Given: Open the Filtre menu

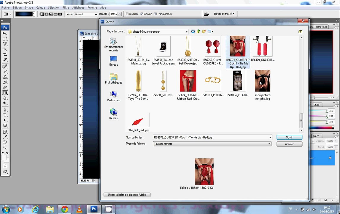Looking at the screenshot, I should click(x=66, y=7).
